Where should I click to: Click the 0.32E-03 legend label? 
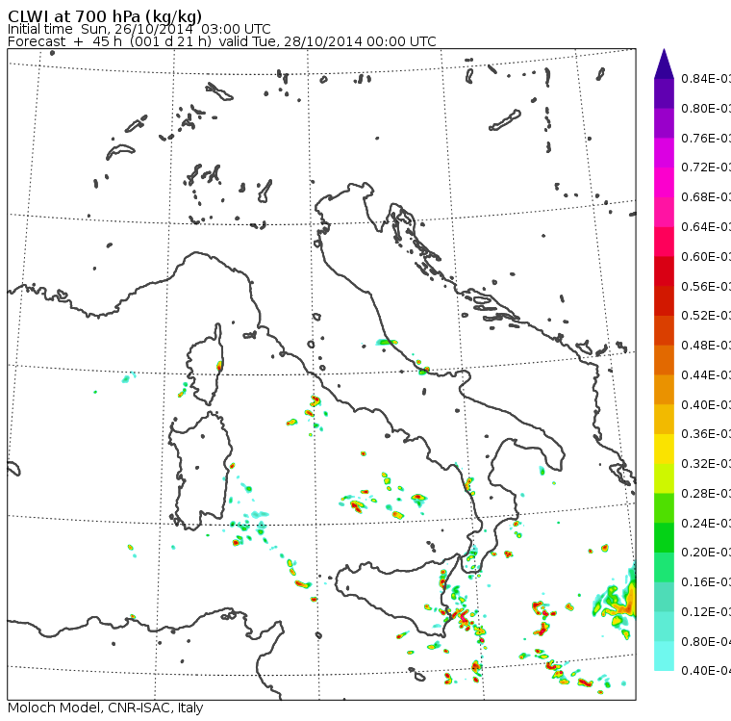point(706,463)
